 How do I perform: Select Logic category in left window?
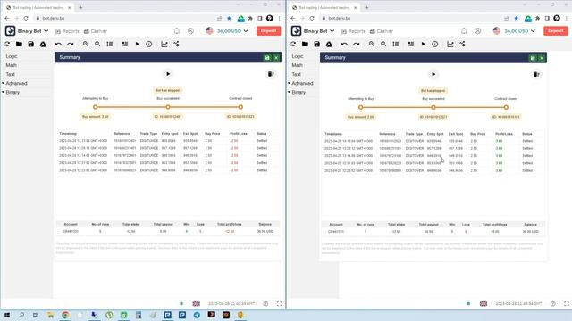click(12, 56)
